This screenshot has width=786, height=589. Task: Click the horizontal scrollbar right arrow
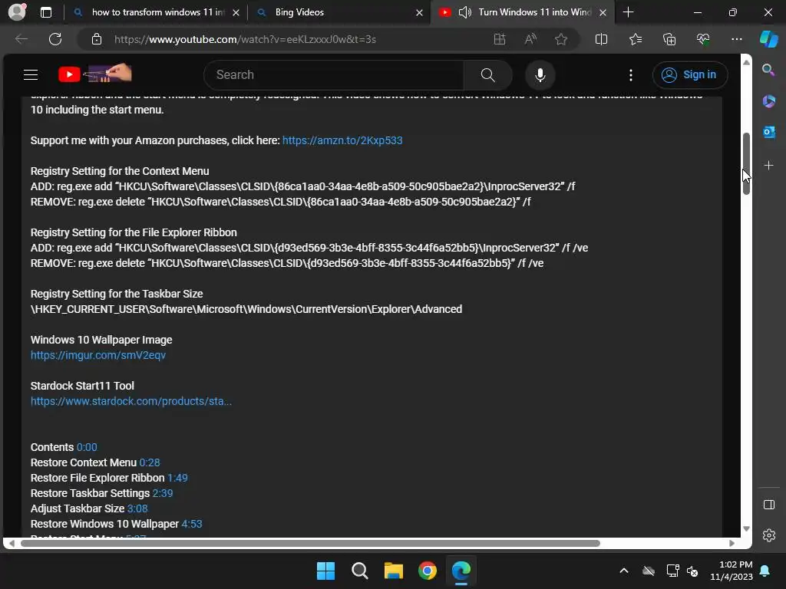tap(732, 544)
